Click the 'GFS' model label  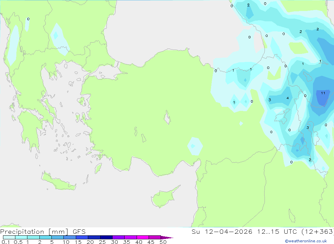point(79,232)
